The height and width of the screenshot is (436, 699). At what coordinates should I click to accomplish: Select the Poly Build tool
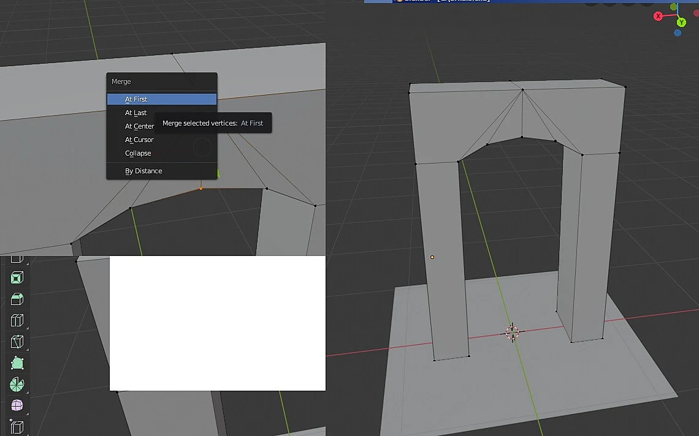tap(17, 363)
